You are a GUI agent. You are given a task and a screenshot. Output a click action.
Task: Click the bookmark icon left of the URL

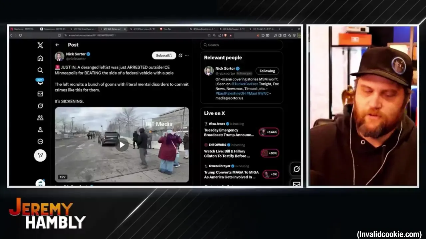point(60,35)
